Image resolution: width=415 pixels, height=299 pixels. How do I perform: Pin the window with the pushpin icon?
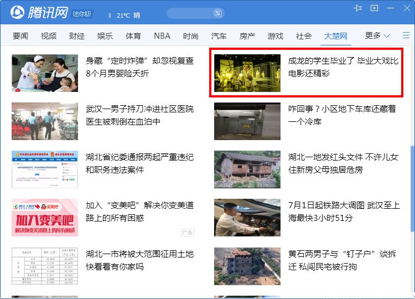coord(358,8)
